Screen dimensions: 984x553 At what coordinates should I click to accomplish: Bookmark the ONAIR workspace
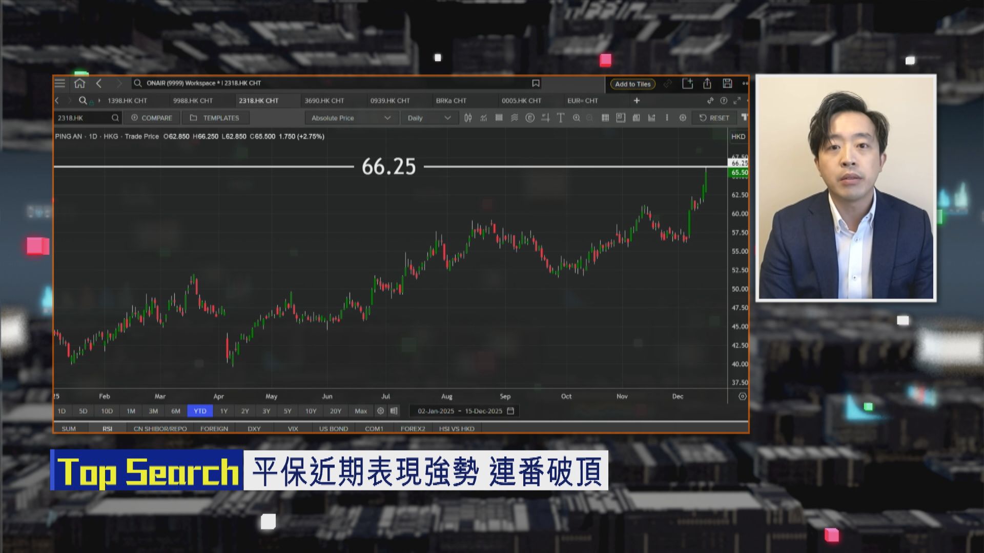[536, 83]
